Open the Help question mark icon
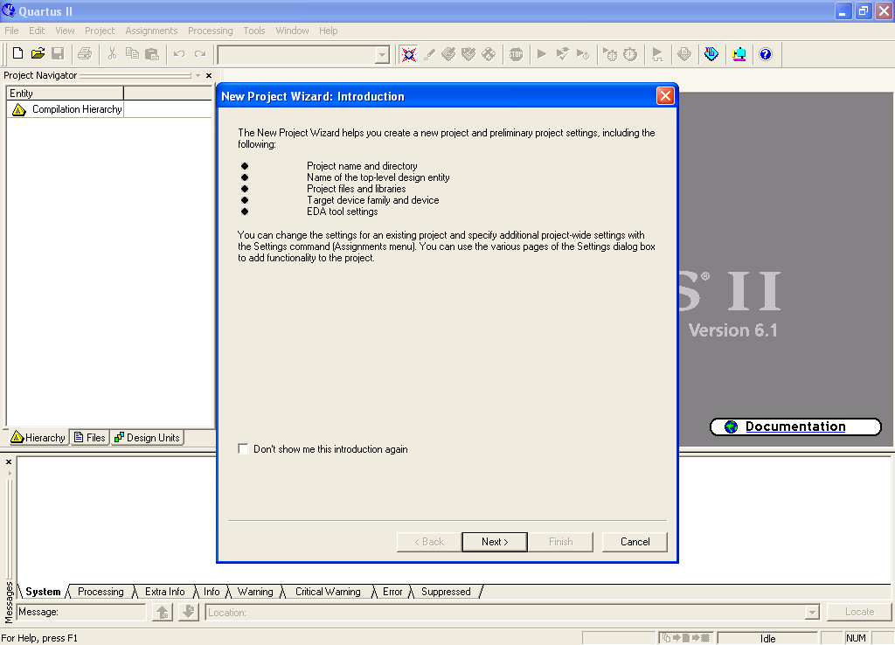This screenshot has height=645, width=895. (766, 54)
